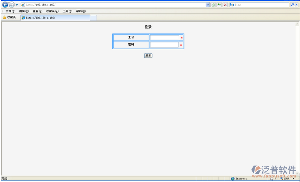
Task: Click the Compatibility View icon
Action: tap(213, 5)
